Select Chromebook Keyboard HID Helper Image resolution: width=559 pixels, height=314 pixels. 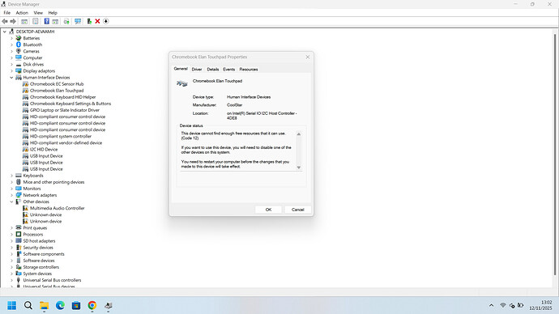pyautogui.click(x=62, y=97)
